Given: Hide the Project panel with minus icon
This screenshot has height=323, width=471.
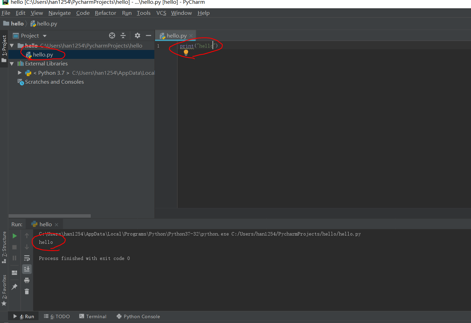Looking at the screenshot, I should pyautogui.click(x=149, y=35).
